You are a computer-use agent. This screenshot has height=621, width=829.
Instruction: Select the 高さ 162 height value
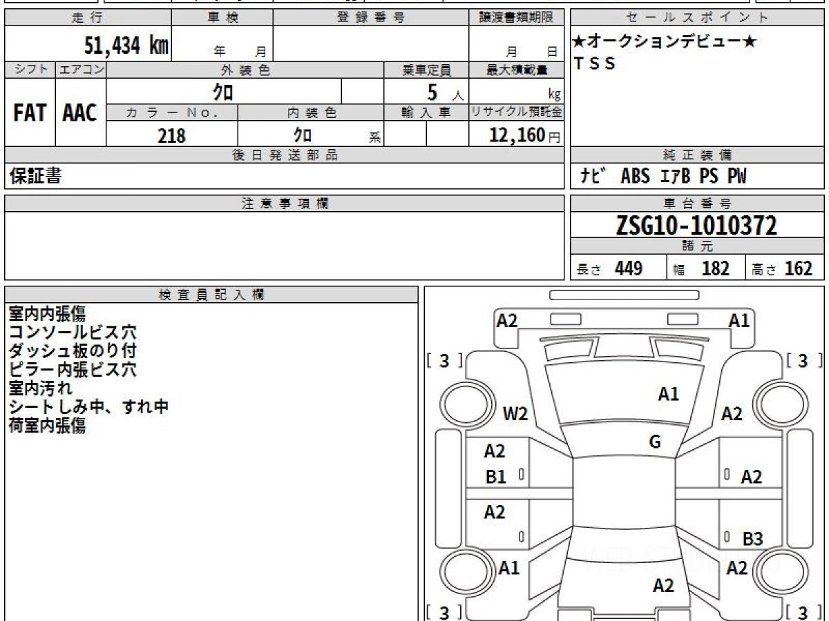click(x=782, y=268)
